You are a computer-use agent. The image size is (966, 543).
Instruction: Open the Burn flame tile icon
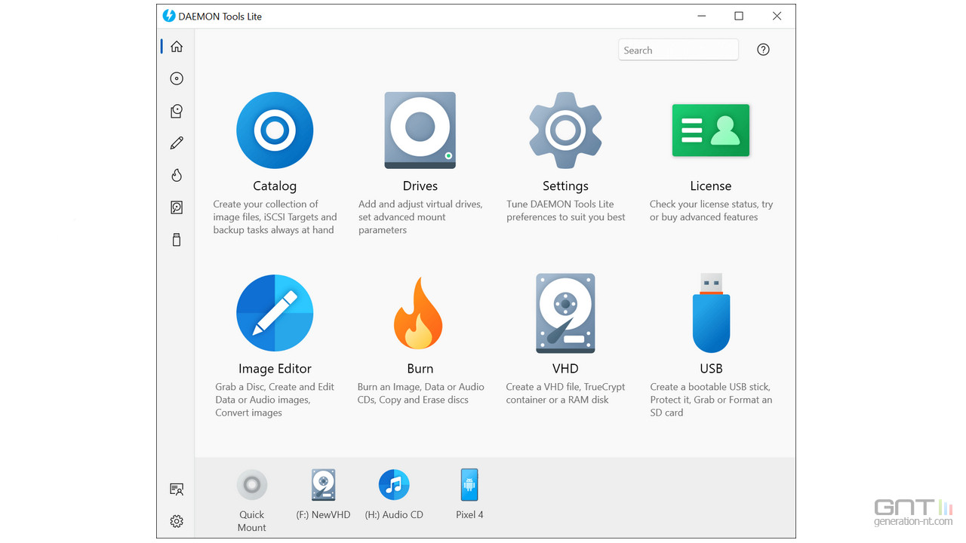coord(418,313)
